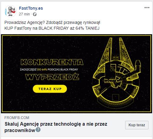Viewport: 153px width, 139px height.
Task: Open the FROMFB.COM domain link
Action: (17, 118)
